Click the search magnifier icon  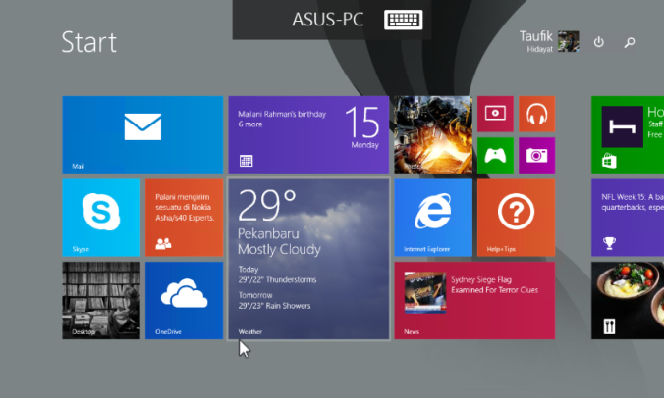(x=630, y=42)
